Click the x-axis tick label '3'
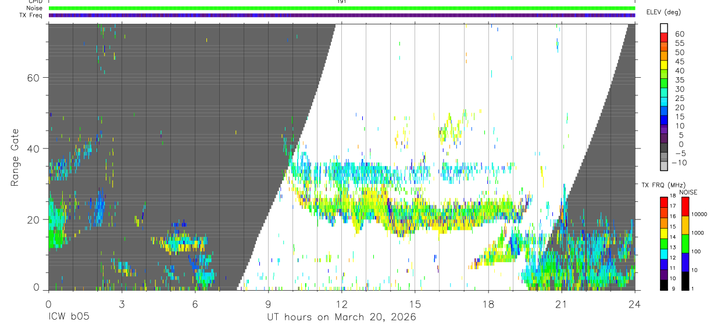This screenshot has height=329, width=714. click(122, 303)
